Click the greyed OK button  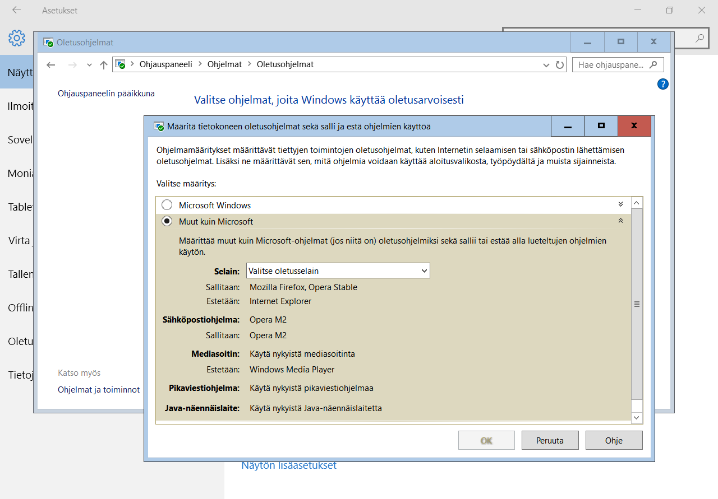[x=486, y=440]
